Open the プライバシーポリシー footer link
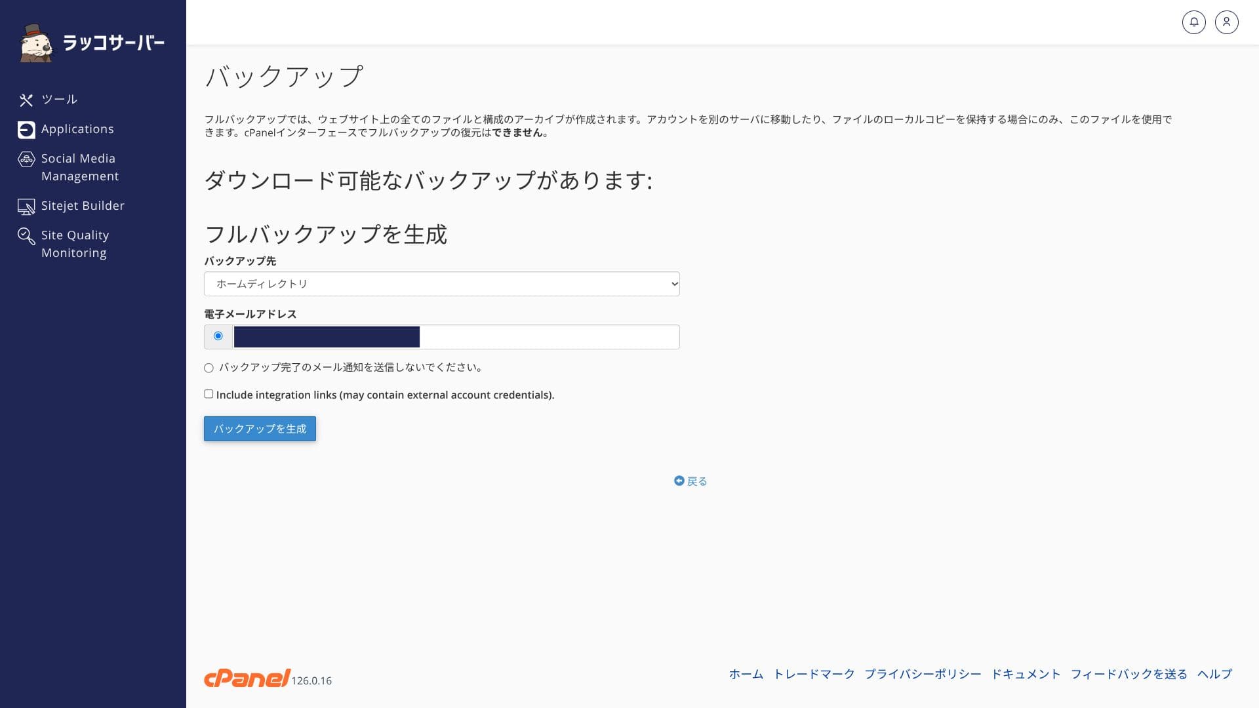 (x=923, y=674)
